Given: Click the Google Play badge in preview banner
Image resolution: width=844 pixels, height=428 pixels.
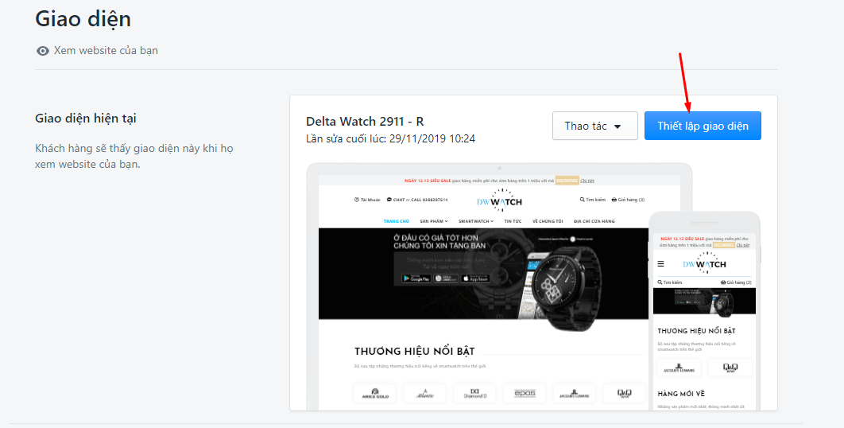Looking at the screenshot, I should (x=416, y=278).
